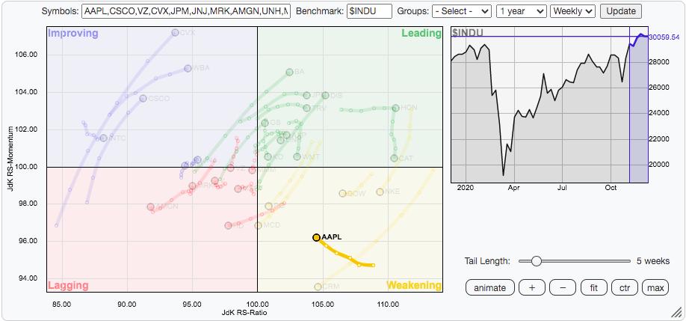
Task: Click the Lagging quadrant label
Action: 68,286
